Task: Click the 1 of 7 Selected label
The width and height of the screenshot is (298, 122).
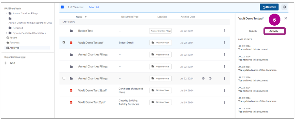Action: (76, 7)
